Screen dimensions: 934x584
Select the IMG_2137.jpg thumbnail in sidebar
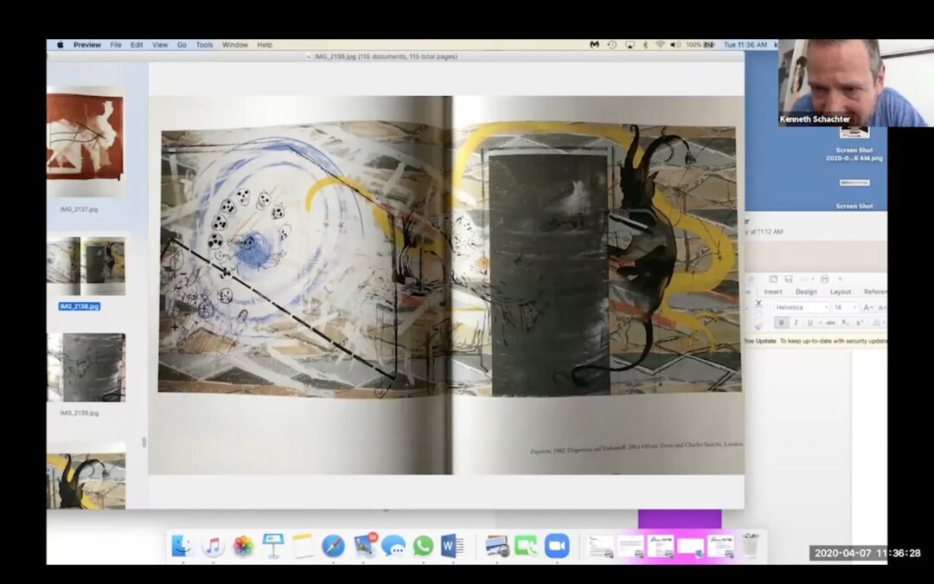[x=86, y=142]
